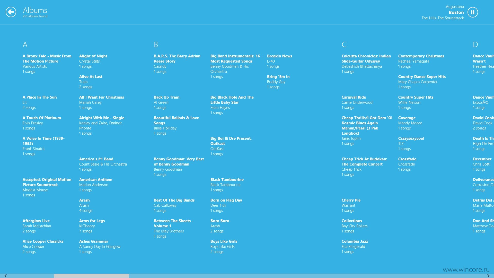Image resolution: width=494 pixels, height=278 pixels.
Task: Select the Augustana artist label
Action: pos(455,7)
